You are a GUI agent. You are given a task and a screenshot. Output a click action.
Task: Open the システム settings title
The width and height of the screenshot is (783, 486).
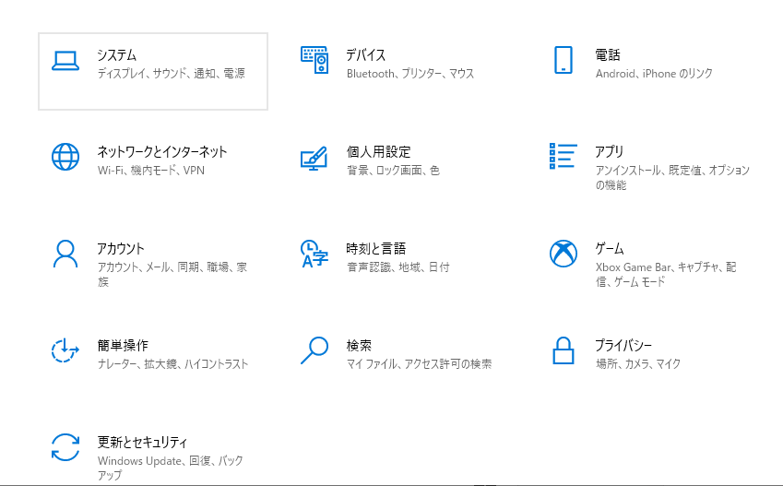coord(117,54)
